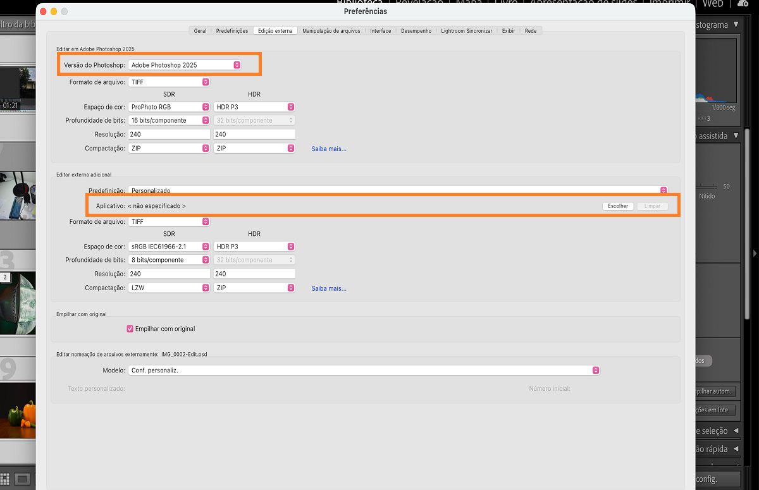Open the Web module in Lightroom

(x=713, y=4)
